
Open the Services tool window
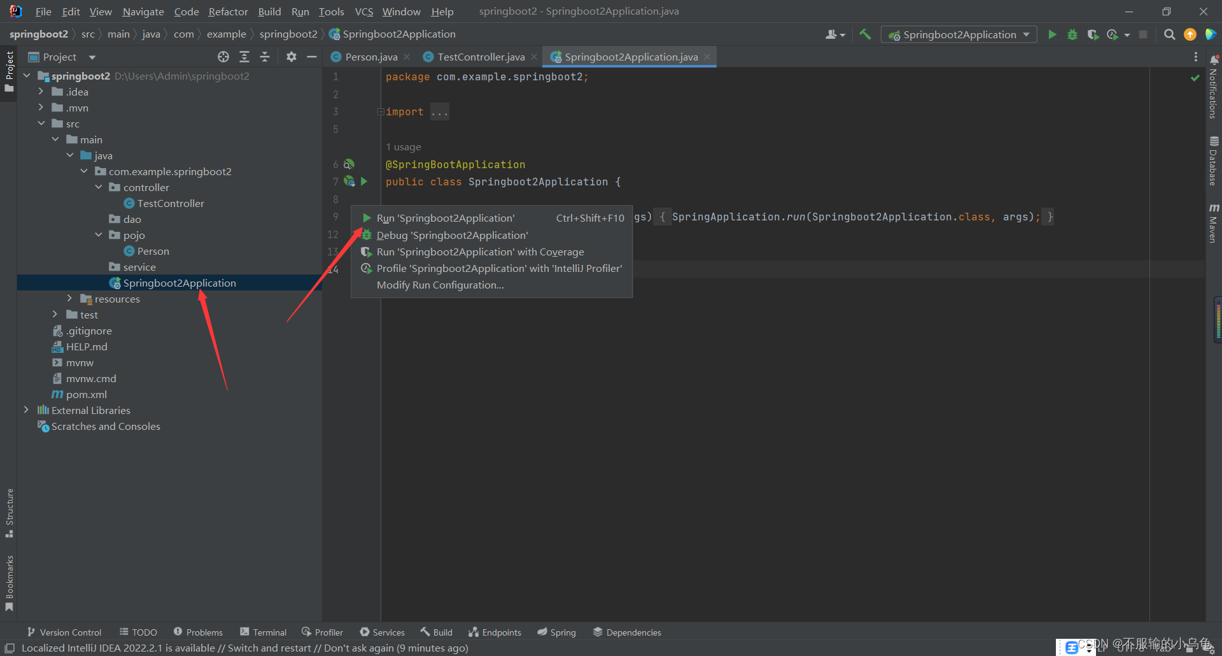382,632
